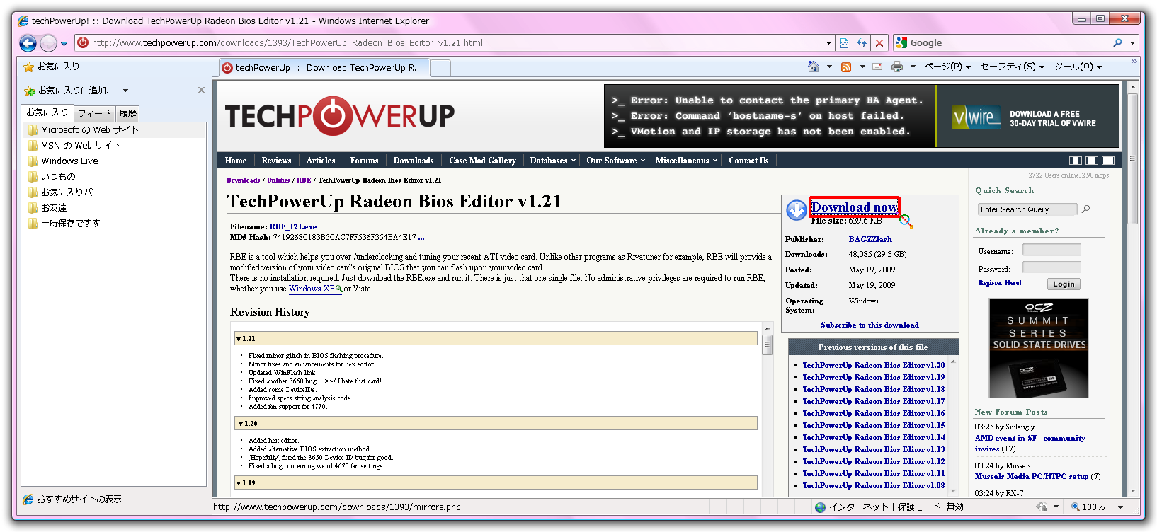Click the Username input field
This screenshot has height=532, width=1157.
pos(1051,250)
